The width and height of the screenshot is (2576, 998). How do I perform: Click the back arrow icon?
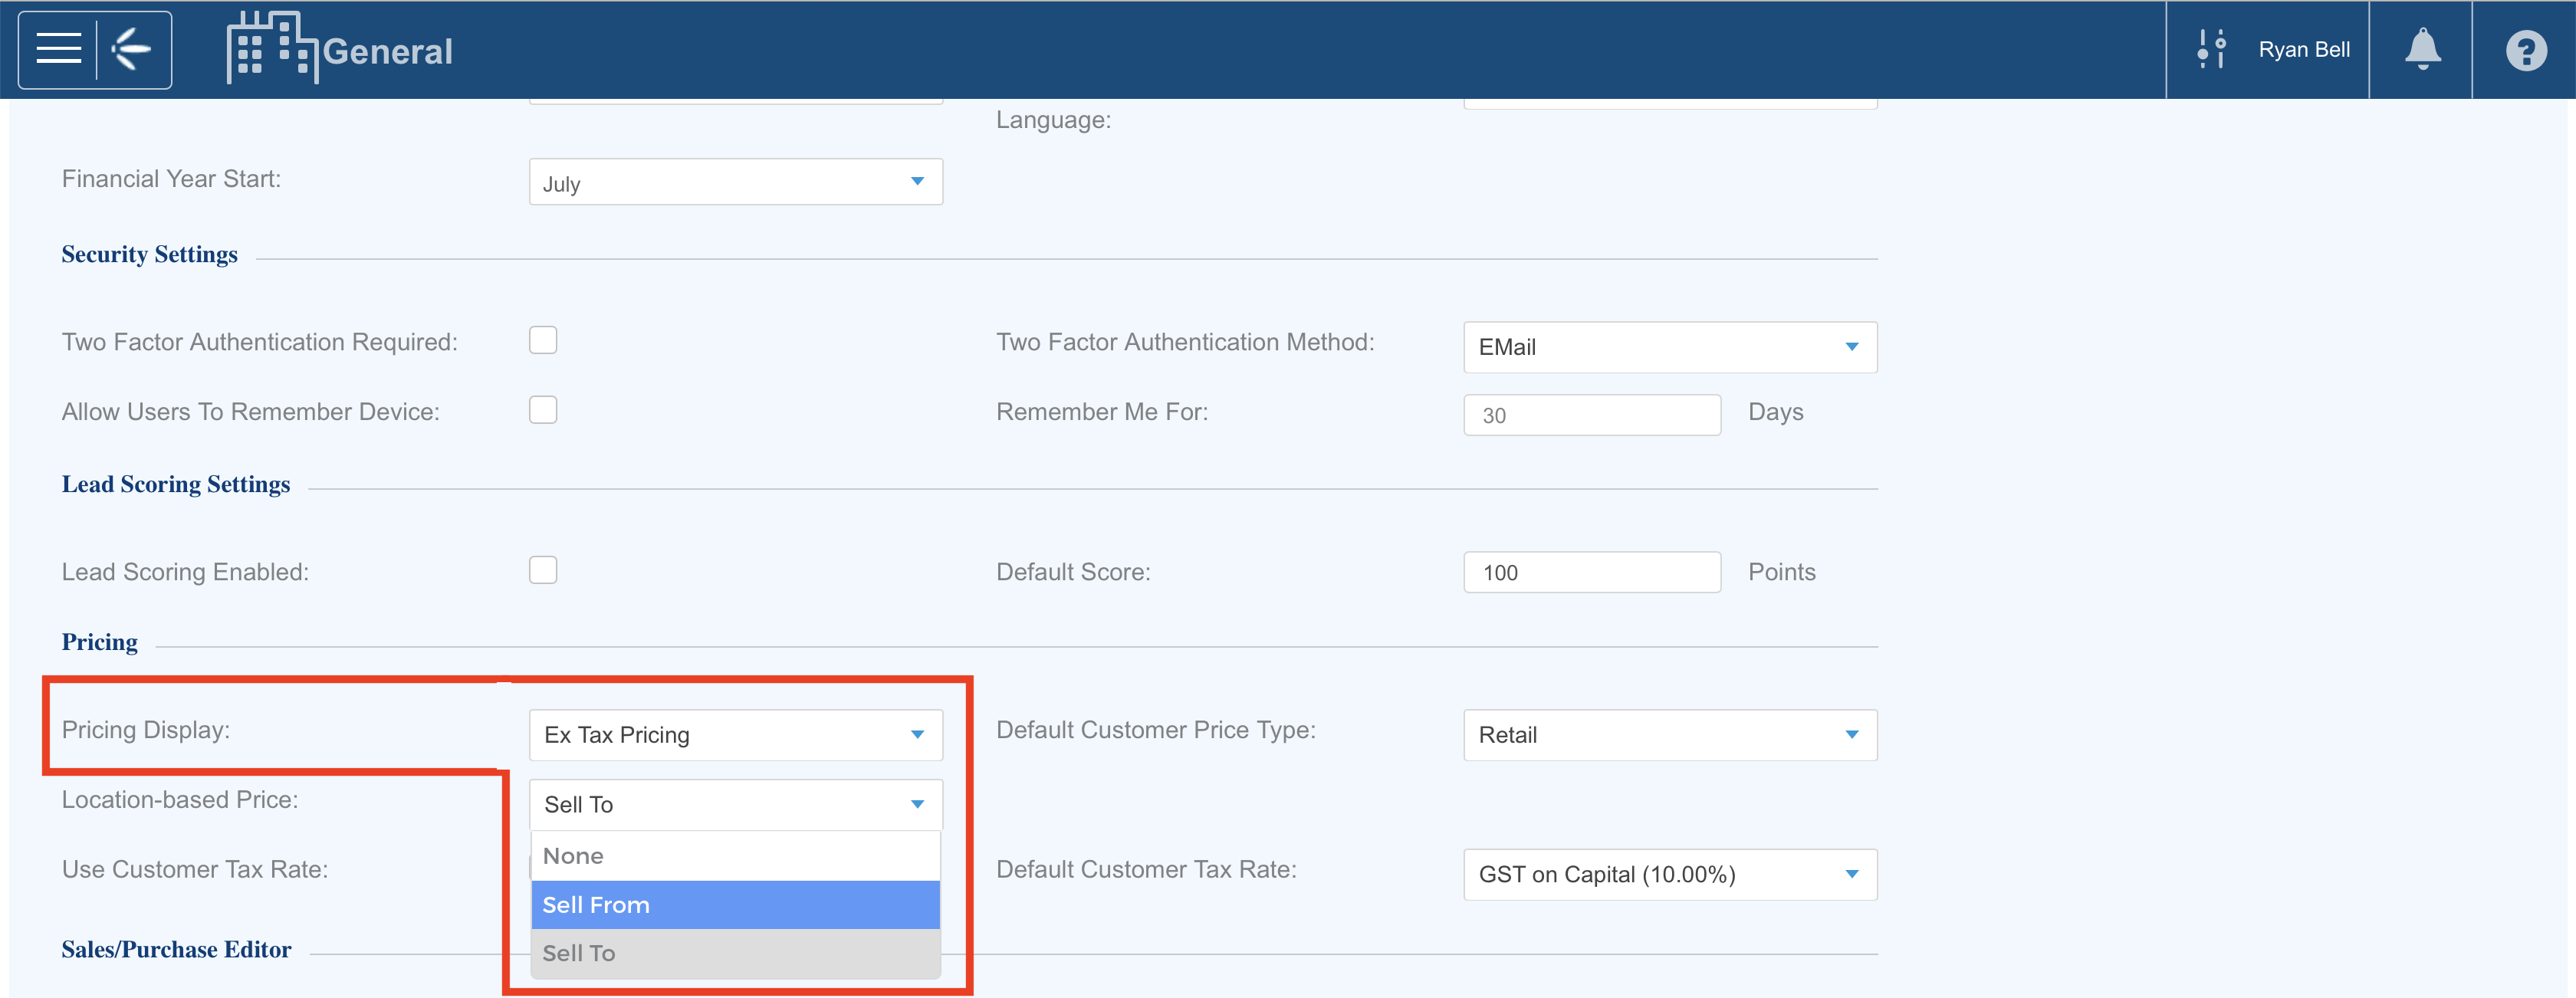pos(131,49)
